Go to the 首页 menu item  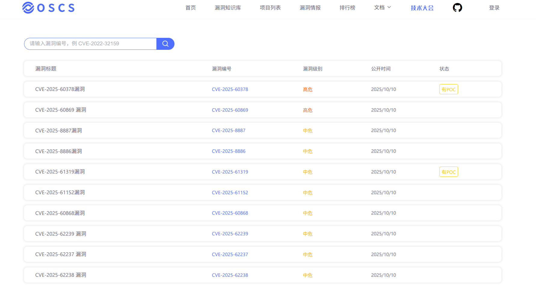tap(190, 8)
